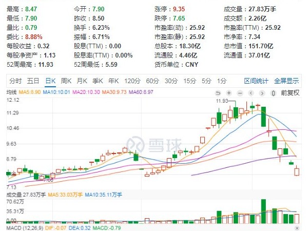Image resolution: width=308 pixels, height=231 pixels.
Task: Switch to the 5分 chart tab
Action: pyautogui.click(x=207, y=81)
